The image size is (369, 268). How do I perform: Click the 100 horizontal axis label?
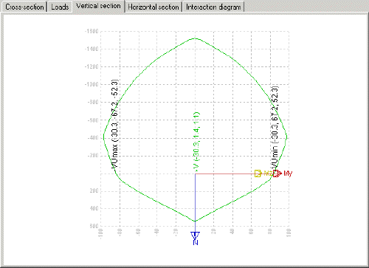289,233
